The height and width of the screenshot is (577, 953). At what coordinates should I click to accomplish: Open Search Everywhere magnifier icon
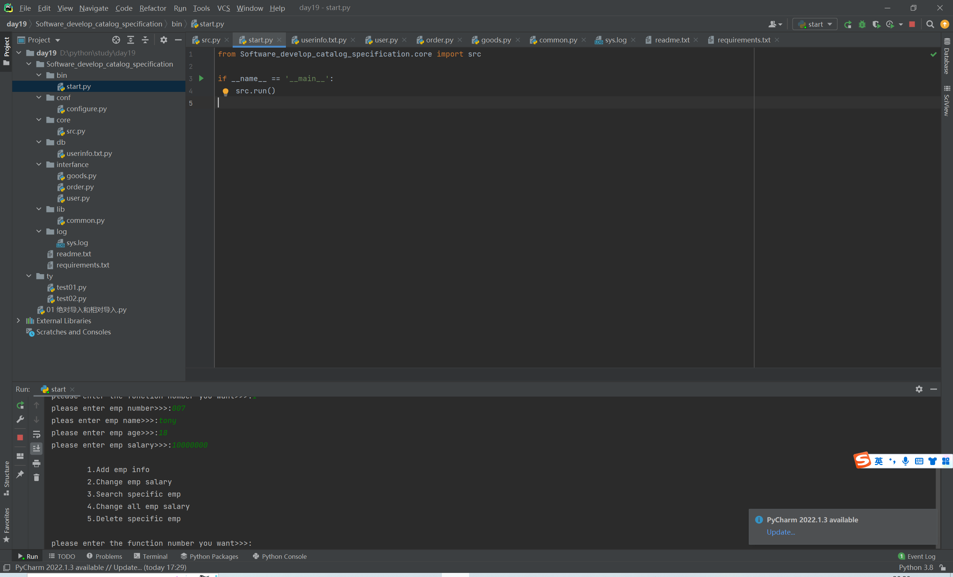(x=930, y=24)
